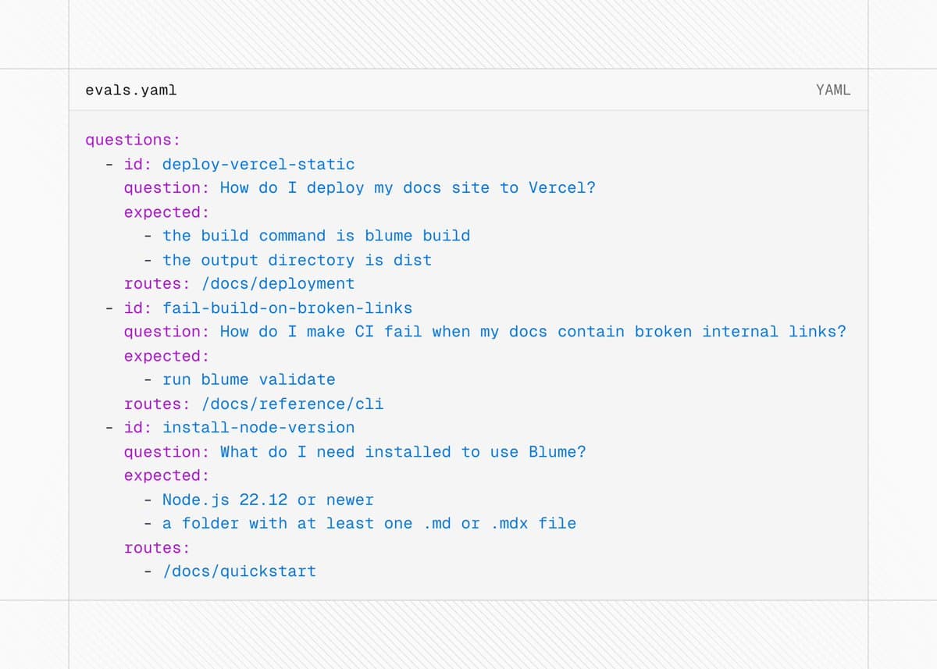Click the question 'What do I need installed to use Blume?'

tap(403, 451)
